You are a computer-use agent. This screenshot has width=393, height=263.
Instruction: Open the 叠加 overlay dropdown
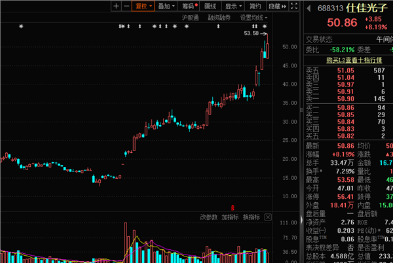click(166, 6)
